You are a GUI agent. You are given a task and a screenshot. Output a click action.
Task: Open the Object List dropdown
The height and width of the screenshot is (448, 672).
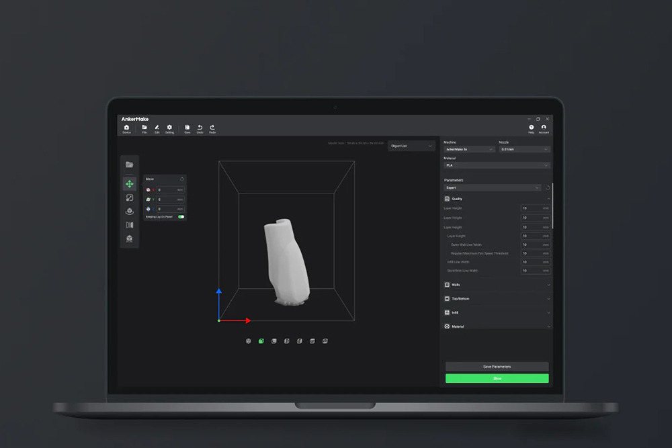[x=410, y=146]
